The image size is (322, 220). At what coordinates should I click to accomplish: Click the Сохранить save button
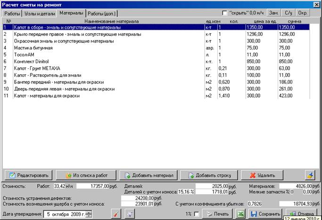click(x=266, y=214)
